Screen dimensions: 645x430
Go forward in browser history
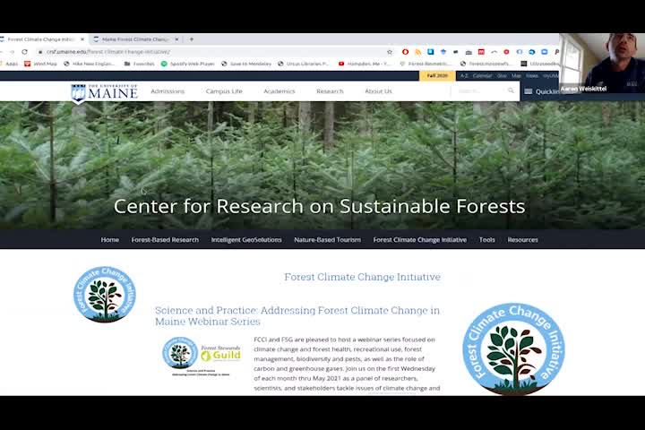click(12, 52)
